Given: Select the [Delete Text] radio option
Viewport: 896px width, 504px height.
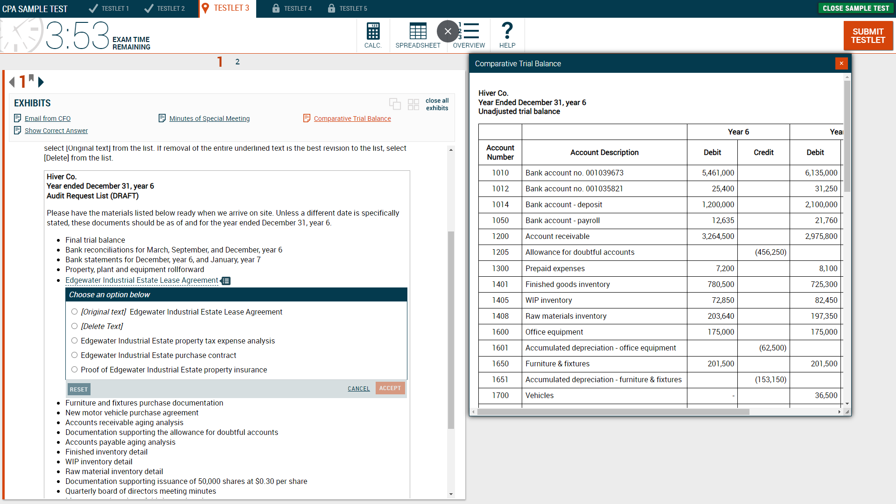Looking at the screenshot, I should pos(74,326).
